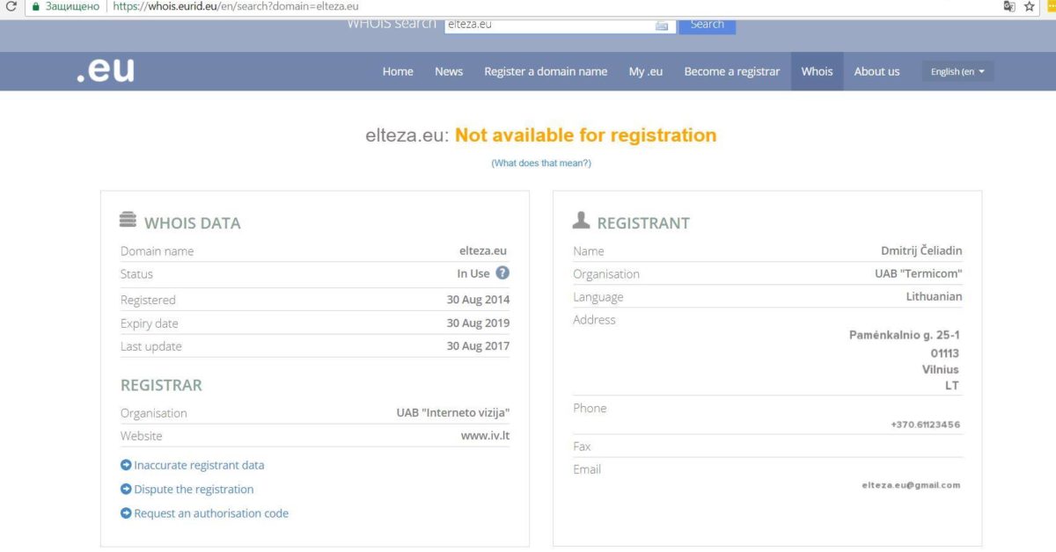Image resolution: width=1056 pixels, height=552 pixels.
Task: Click the In Use status text
Action: click(x=473, y=273)
